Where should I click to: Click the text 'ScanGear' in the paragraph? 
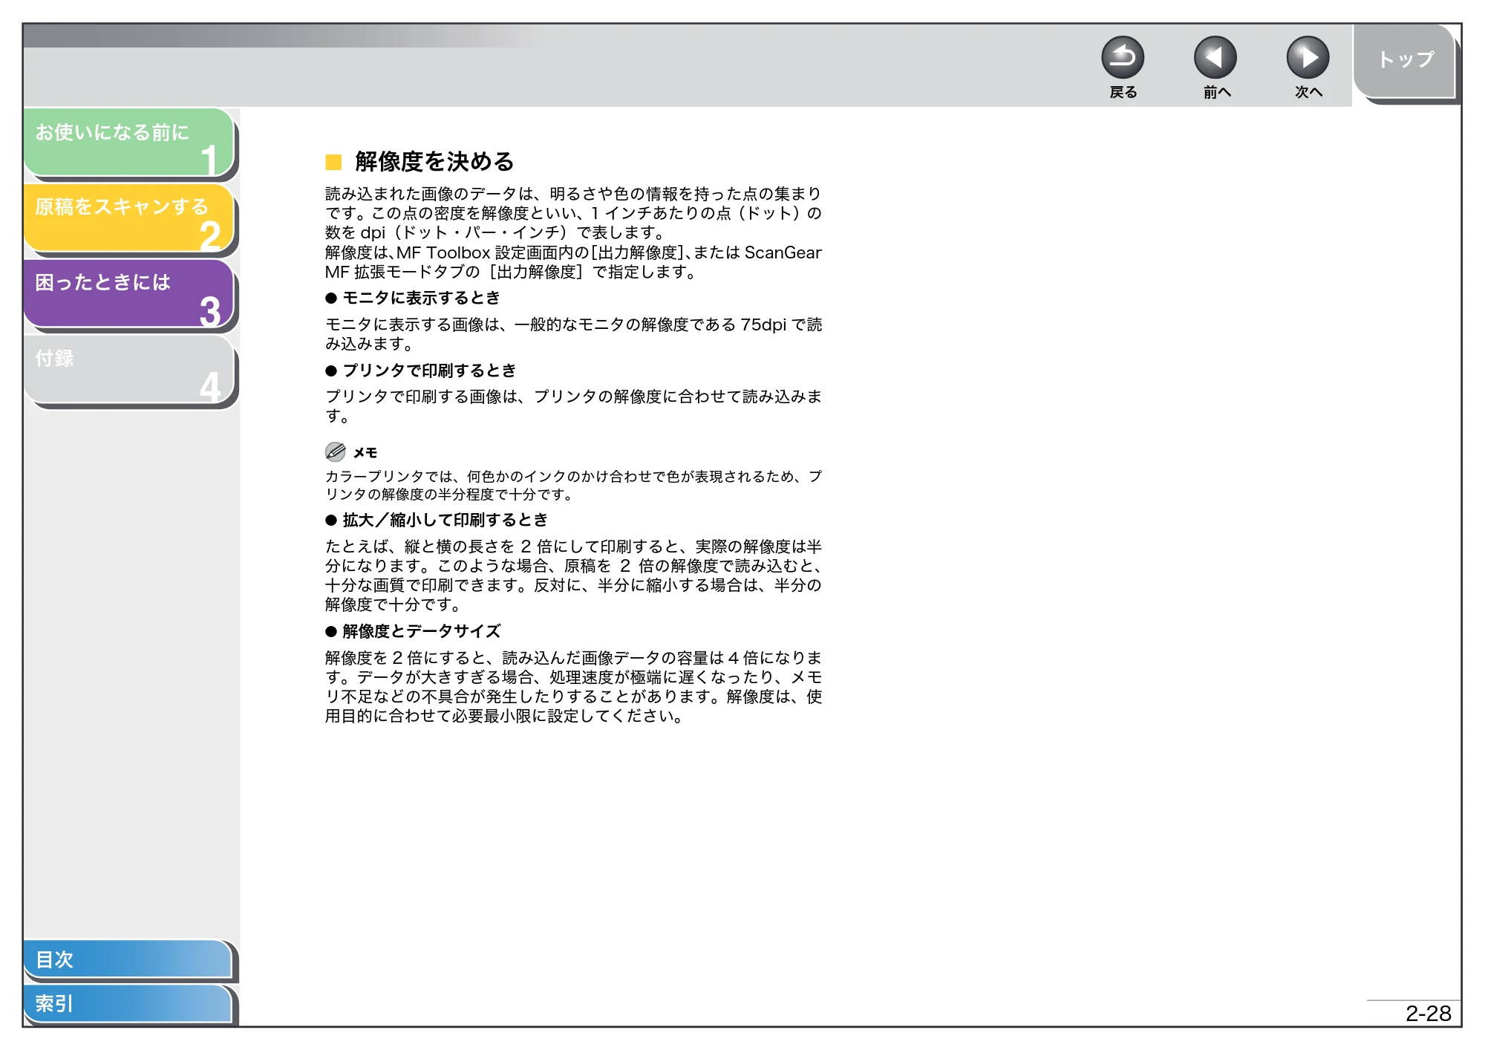click(x=783, y=252)
